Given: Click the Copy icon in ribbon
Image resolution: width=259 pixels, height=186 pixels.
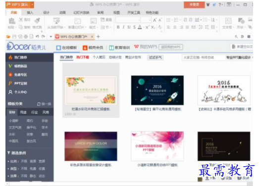Looking at the screenshot, I should click(21, 27).
